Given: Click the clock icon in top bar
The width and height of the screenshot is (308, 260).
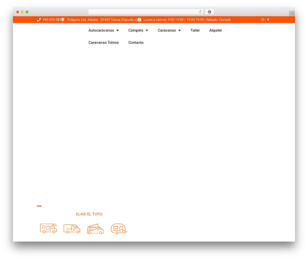Looking at the screenshot, I should (139, 20).
